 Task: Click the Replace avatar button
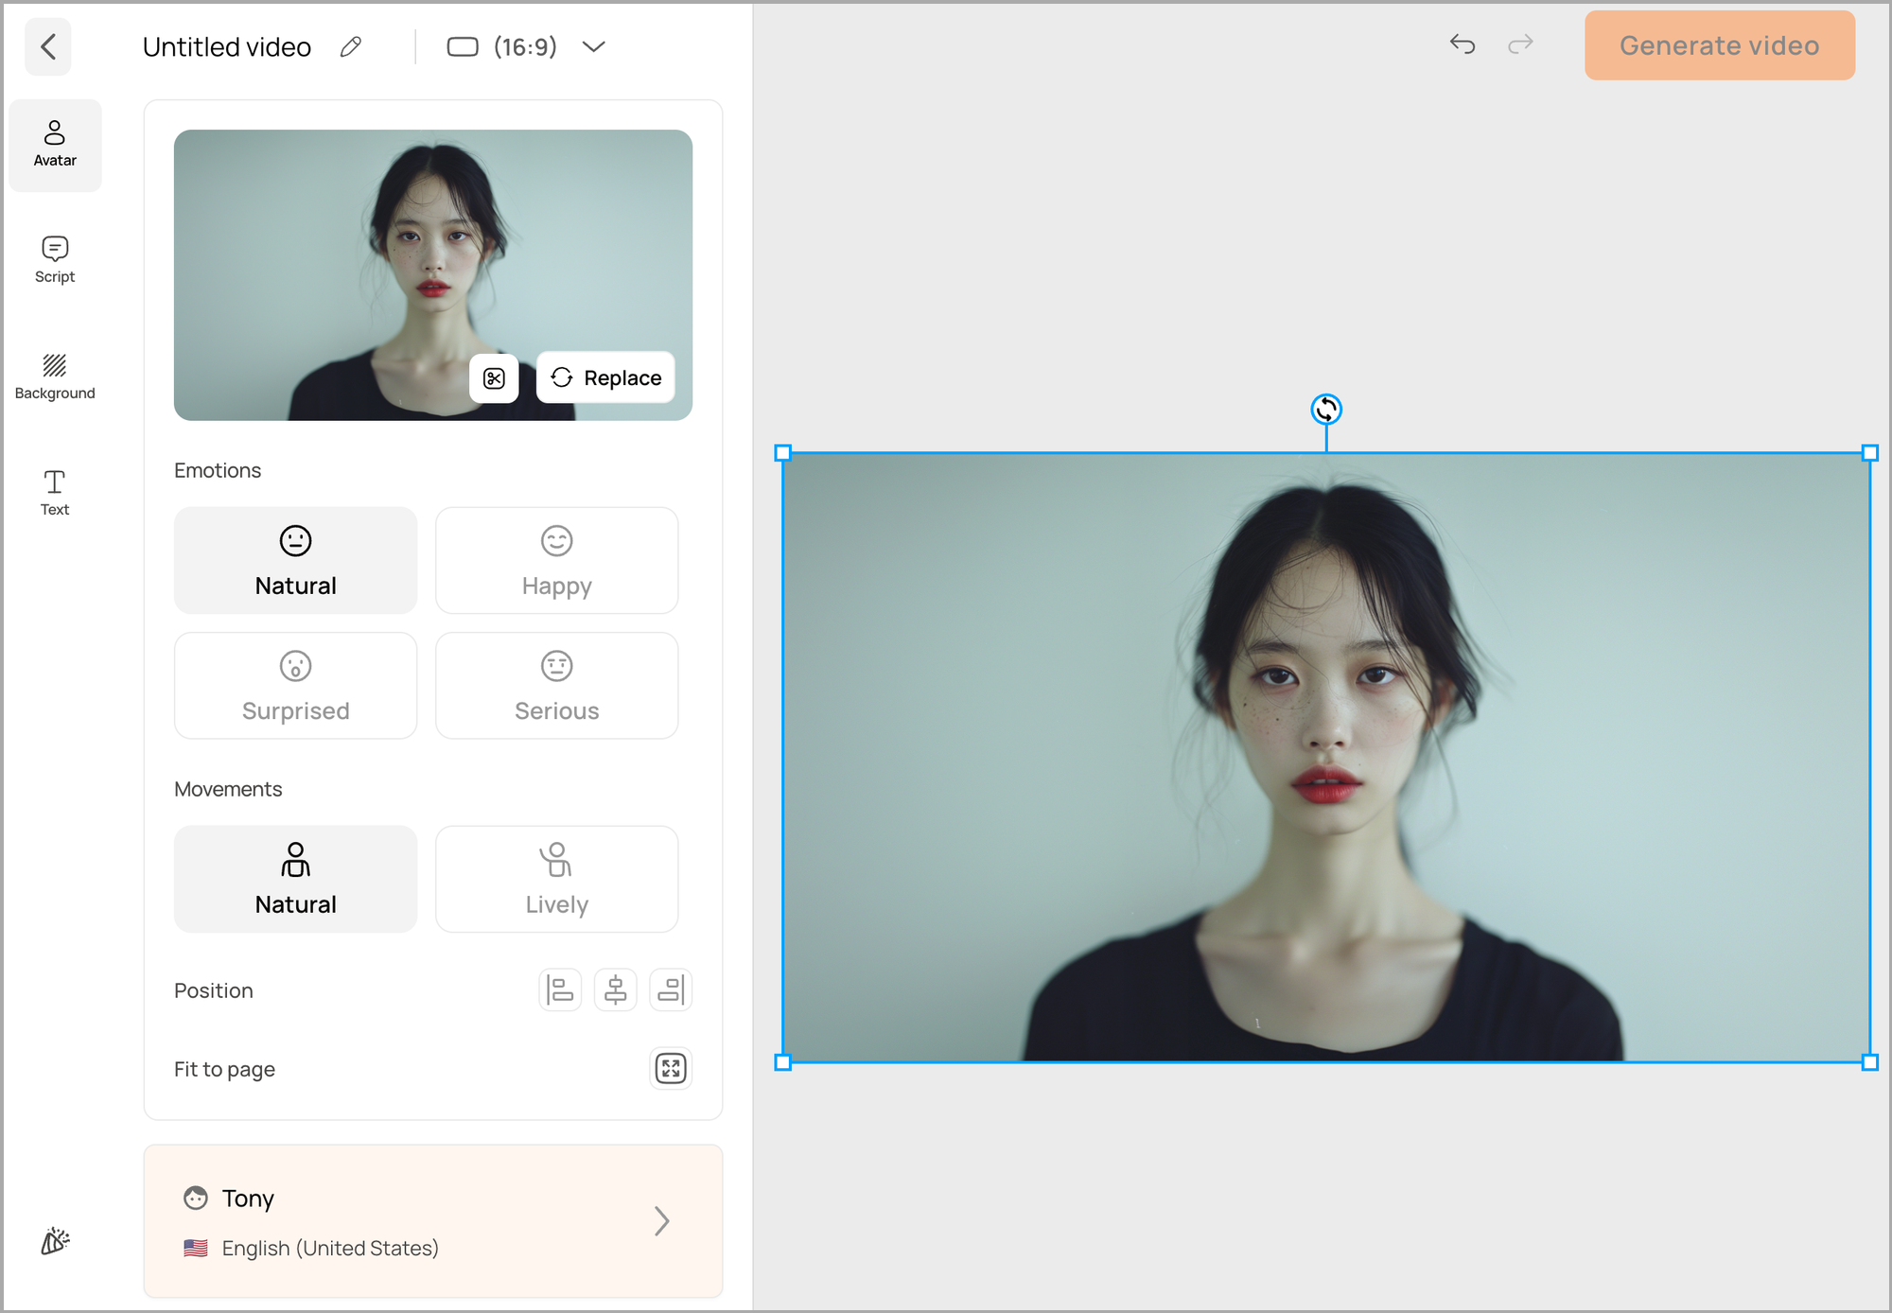[x=605, y=378]
